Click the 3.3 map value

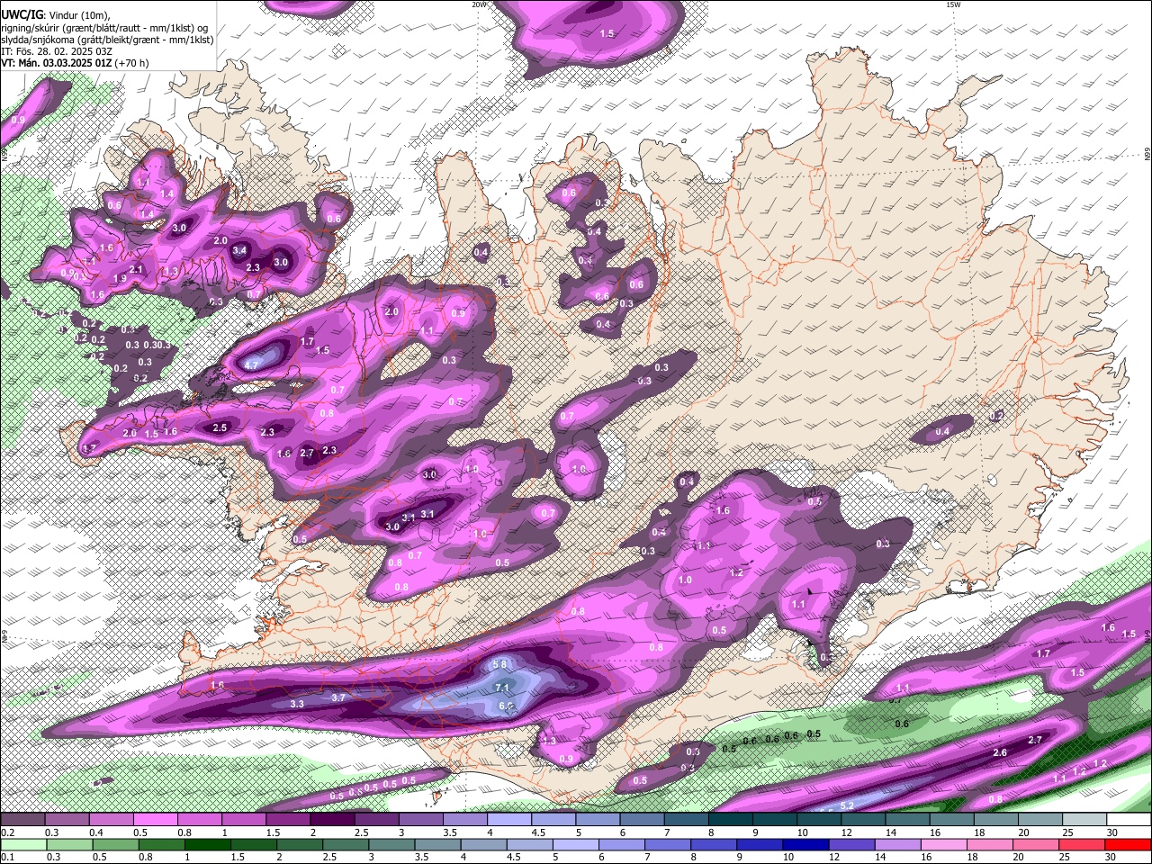pyautogui.click(x=297, y=704)
